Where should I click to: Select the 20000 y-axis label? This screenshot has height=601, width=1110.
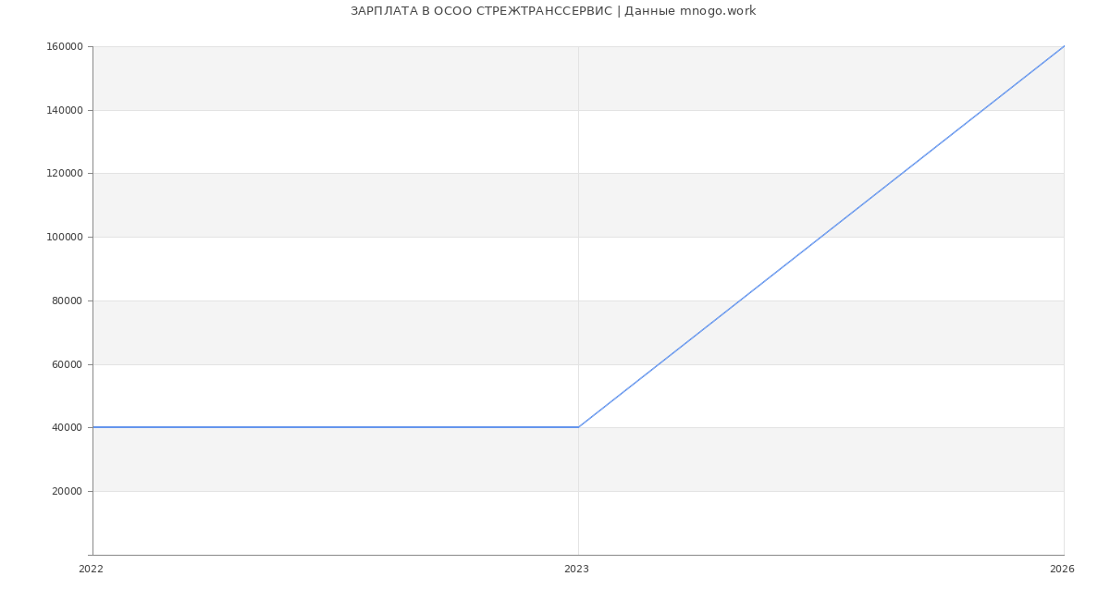69,491
